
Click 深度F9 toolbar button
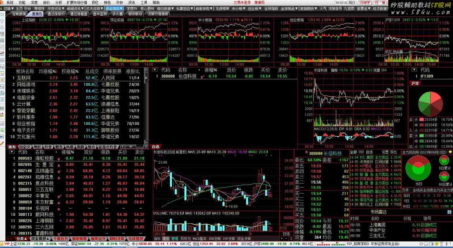point(132,9)
